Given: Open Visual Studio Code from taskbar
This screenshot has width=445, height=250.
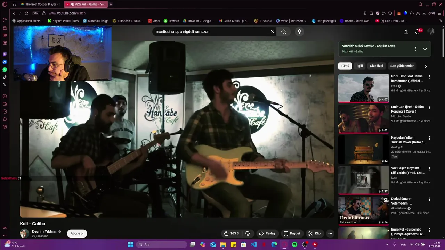Looking at the screenshot, I should pyautogui.click(x=254, y=244).
